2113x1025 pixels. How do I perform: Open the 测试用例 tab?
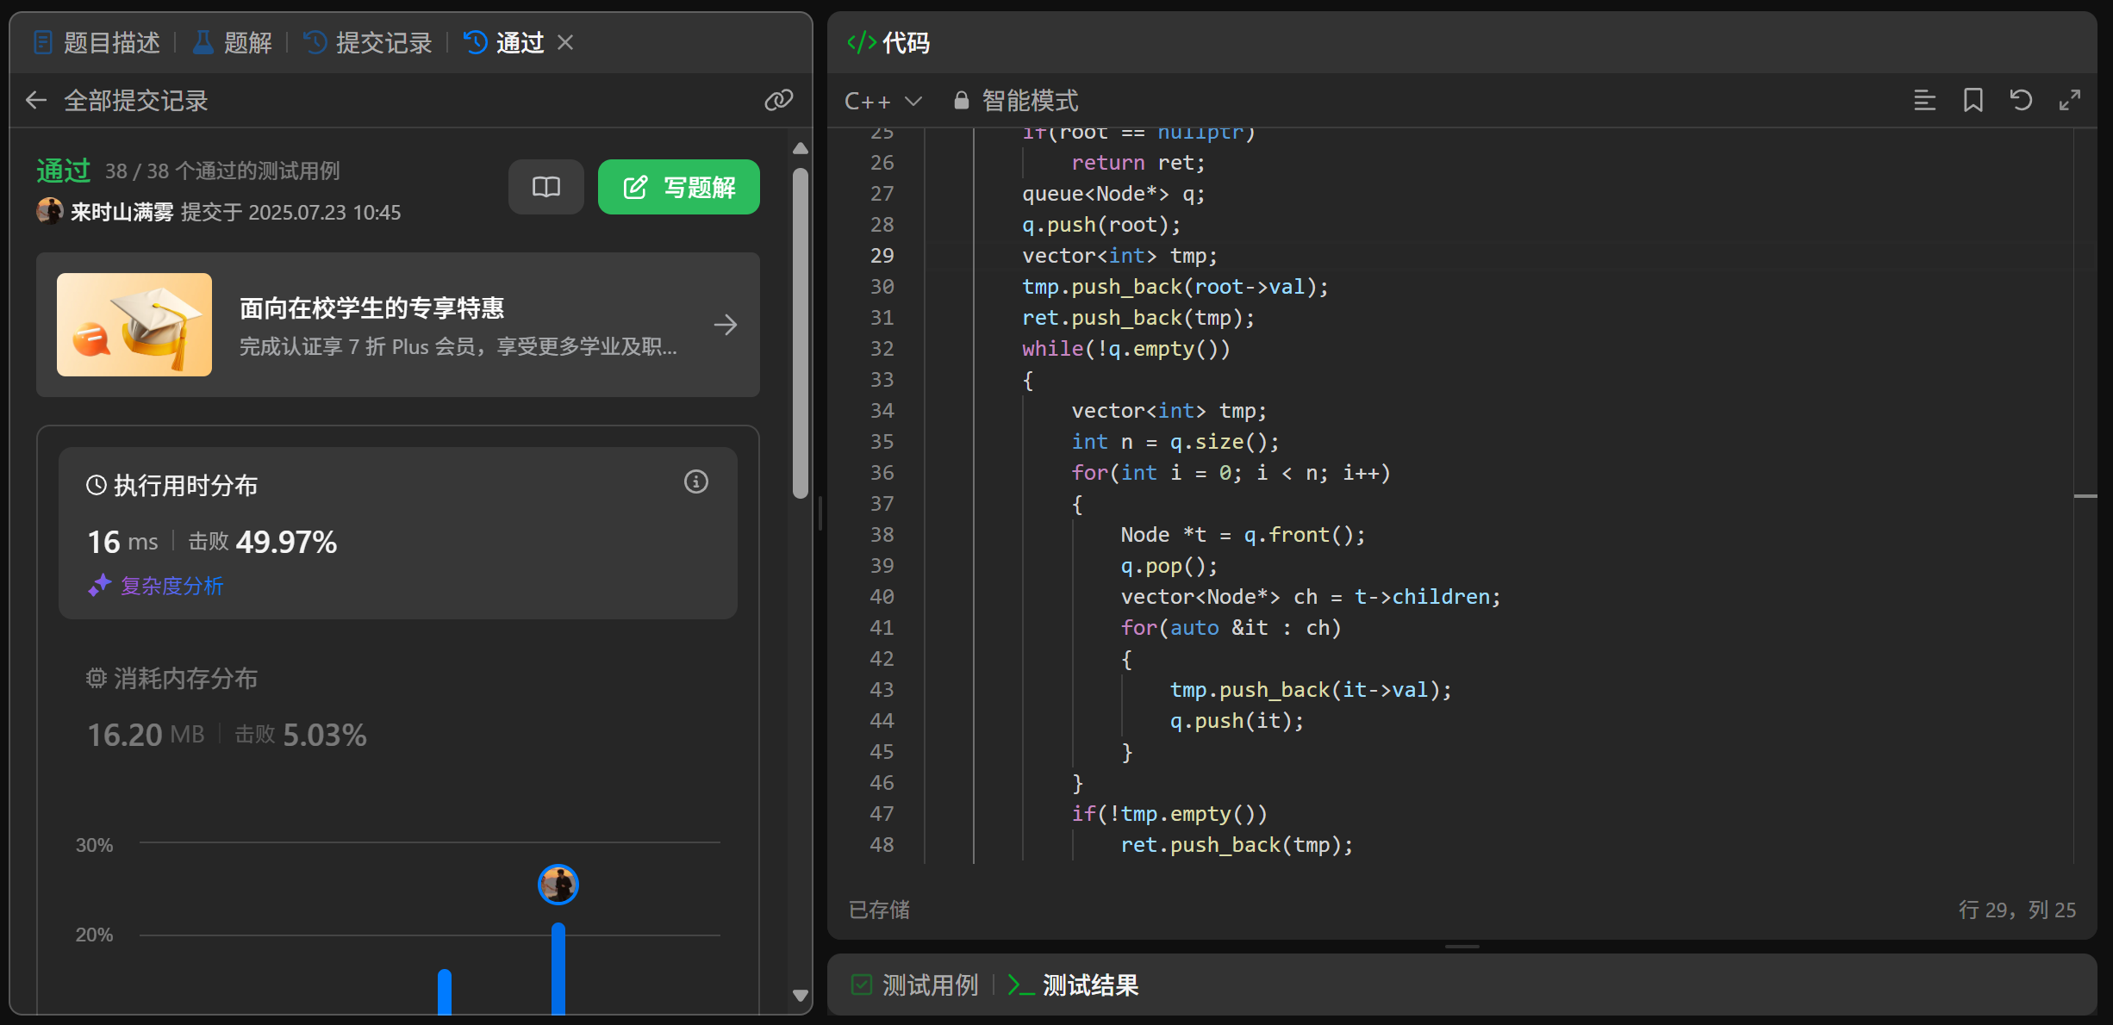(915, 985)
